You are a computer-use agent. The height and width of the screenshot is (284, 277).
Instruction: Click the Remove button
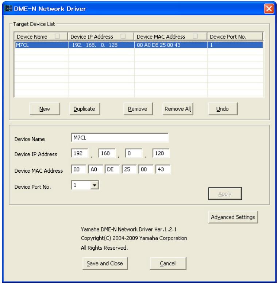point(138,109)
